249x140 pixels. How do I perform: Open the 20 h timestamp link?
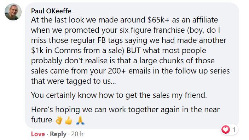(x=77, y=134)
